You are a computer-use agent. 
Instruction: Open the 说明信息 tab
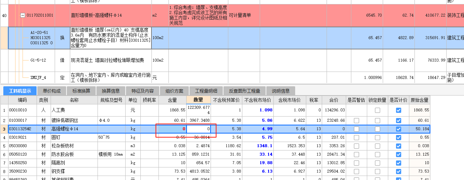click(x=281, y=91)
